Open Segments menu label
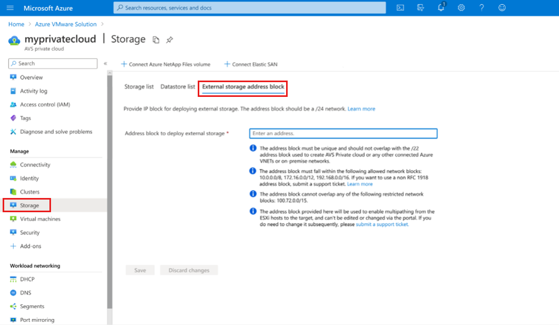The width and height of the screenshot is (559, 327). tap(32, 306)
